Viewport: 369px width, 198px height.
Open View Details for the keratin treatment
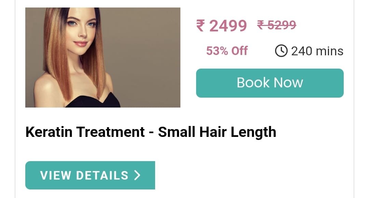tap(90, 175)
